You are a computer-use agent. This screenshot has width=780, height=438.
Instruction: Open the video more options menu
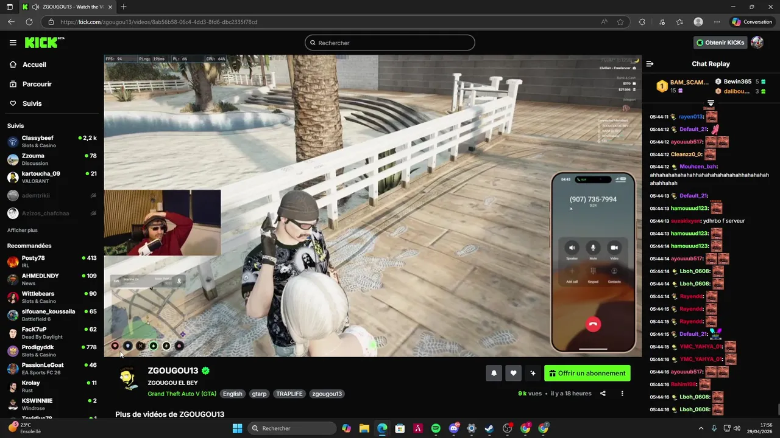[622, 394]
